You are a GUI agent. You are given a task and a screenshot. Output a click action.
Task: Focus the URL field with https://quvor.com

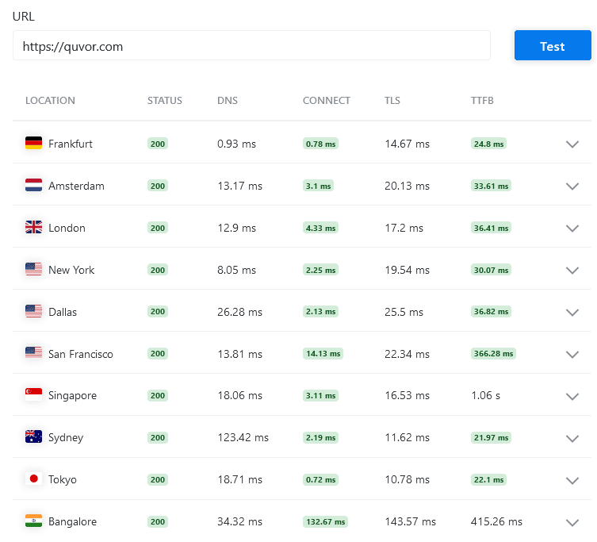click(251, 45)
